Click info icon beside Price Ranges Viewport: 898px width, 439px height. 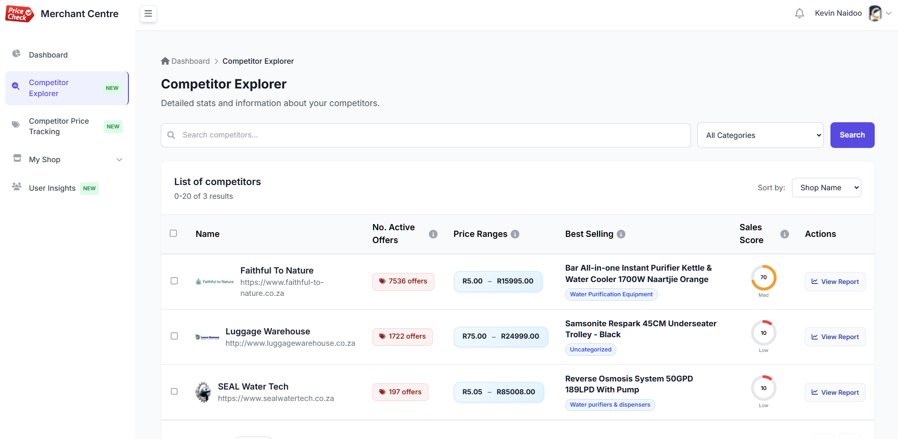[x=515, y=234]
